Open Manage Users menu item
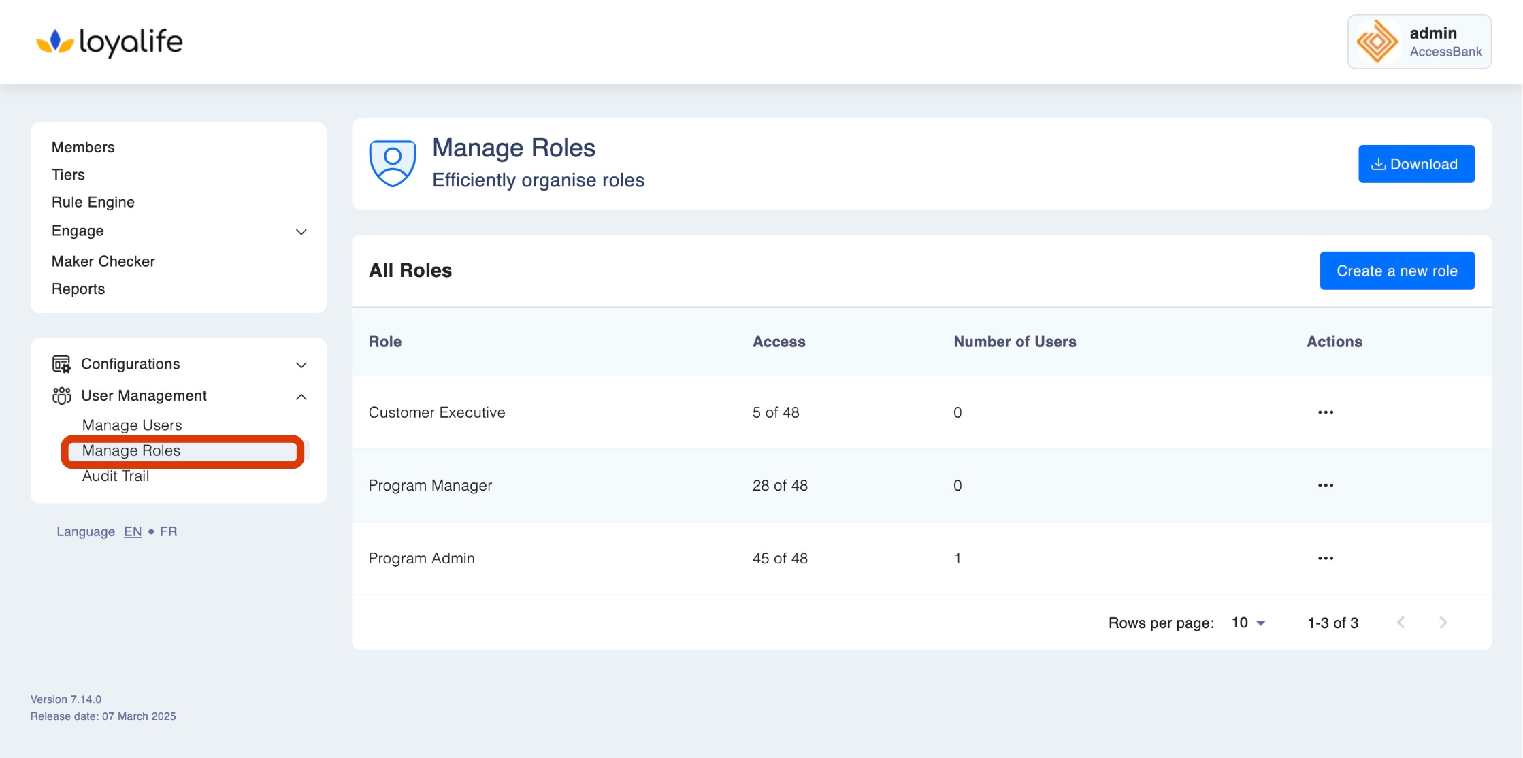Viewport: 1523px width, 758px height. pyautogui.click(x=132, y=425)
